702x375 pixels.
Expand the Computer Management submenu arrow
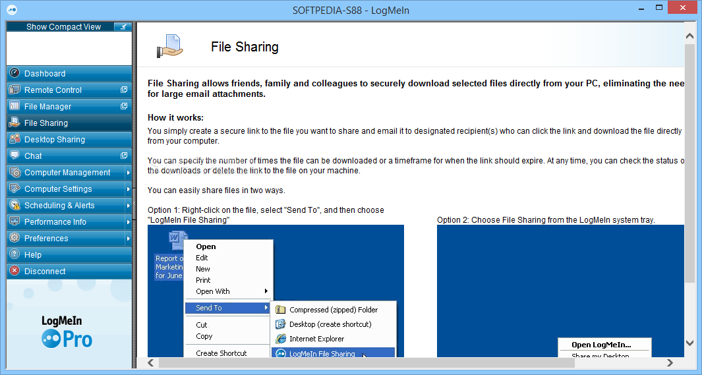pyautogui.click(x=128, y=172)
